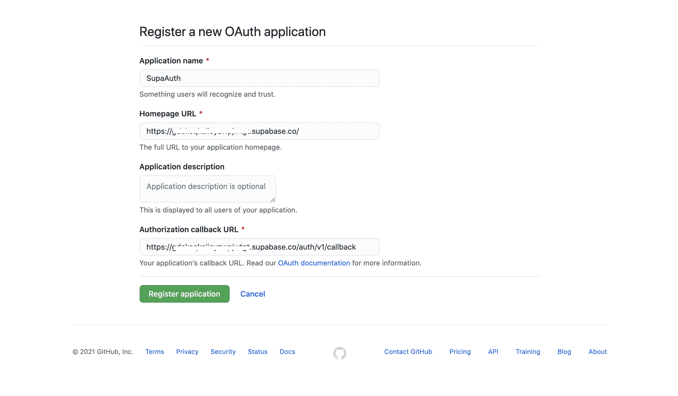
Task: Visit the About footer link
Action: coord(597,352)
